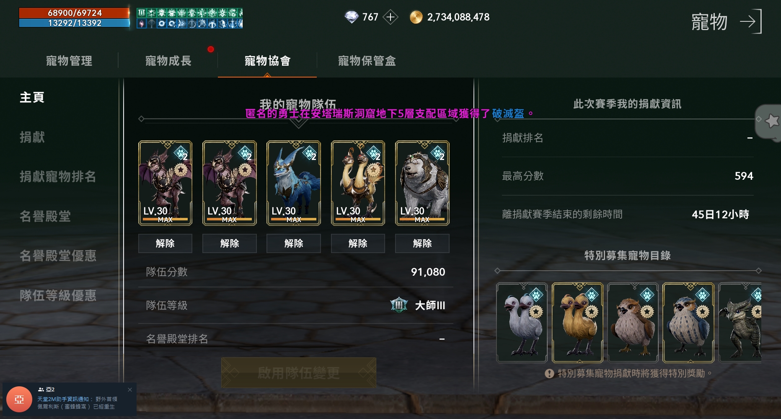Open 名譽殿堂優惠 in the sidebar

click(x=58, y=256)
